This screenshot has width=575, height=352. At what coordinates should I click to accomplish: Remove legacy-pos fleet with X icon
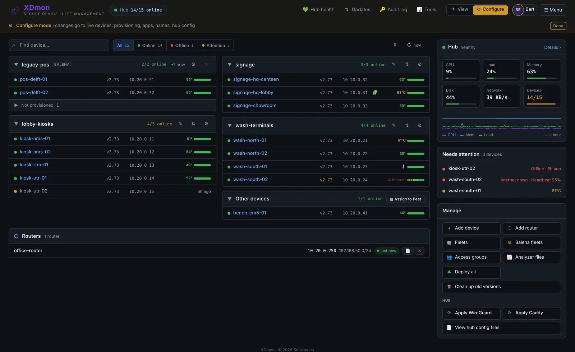206,65
